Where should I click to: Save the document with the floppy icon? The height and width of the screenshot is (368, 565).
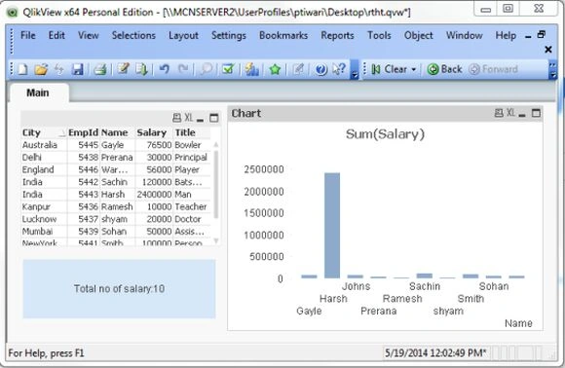(78, 69)
